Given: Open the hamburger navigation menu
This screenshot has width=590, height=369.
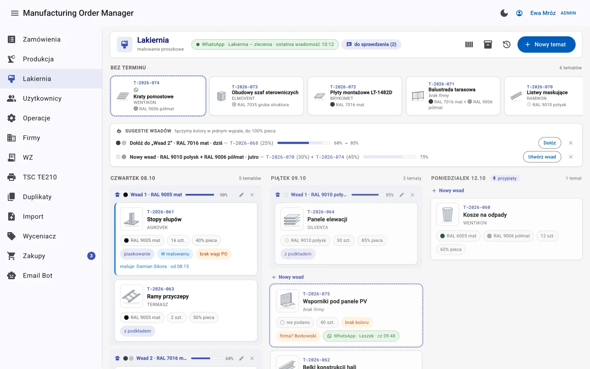Looking at the screenshot, I should click(15, 13).
